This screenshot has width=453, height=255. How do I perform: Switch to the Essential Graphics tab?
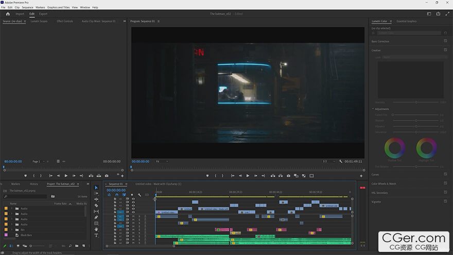[406, 21]
